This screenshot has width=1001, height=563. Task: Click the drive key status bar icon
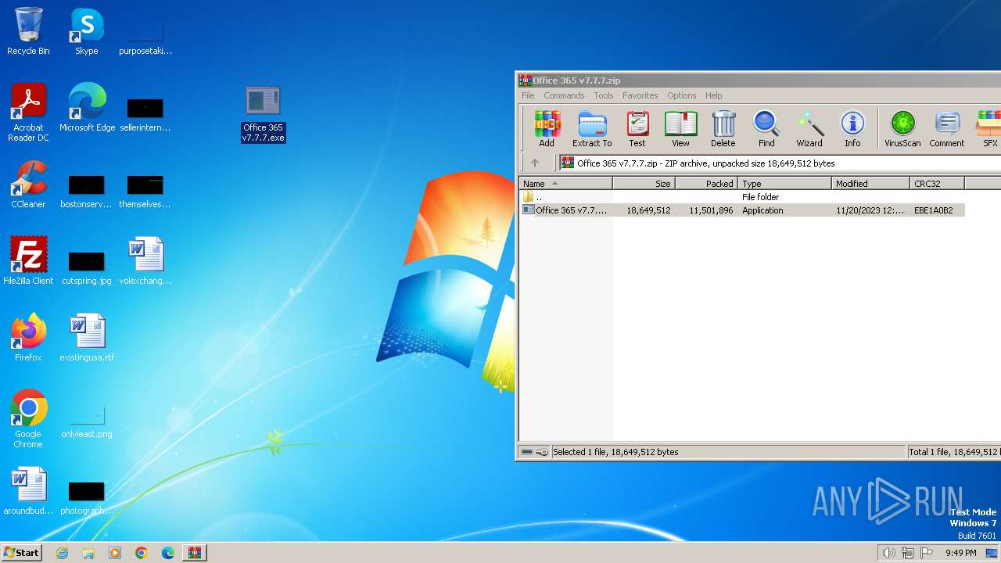coord(534,452)
